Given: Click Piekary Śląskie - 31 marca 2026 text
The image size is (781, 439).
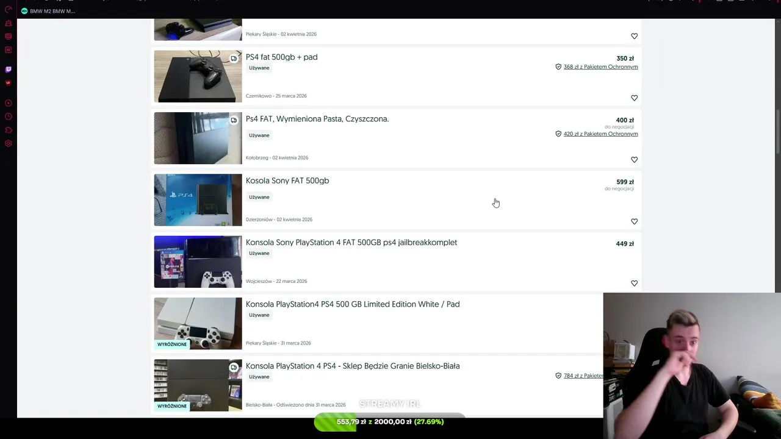Looking at the screenshot, I should (x=278, y=343).
